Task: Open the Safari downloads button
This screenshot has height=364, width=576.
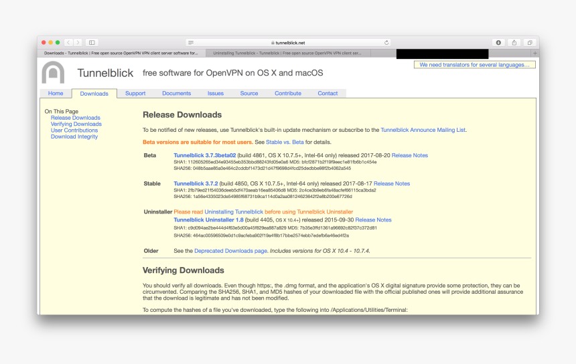Action: click(498, 43)
